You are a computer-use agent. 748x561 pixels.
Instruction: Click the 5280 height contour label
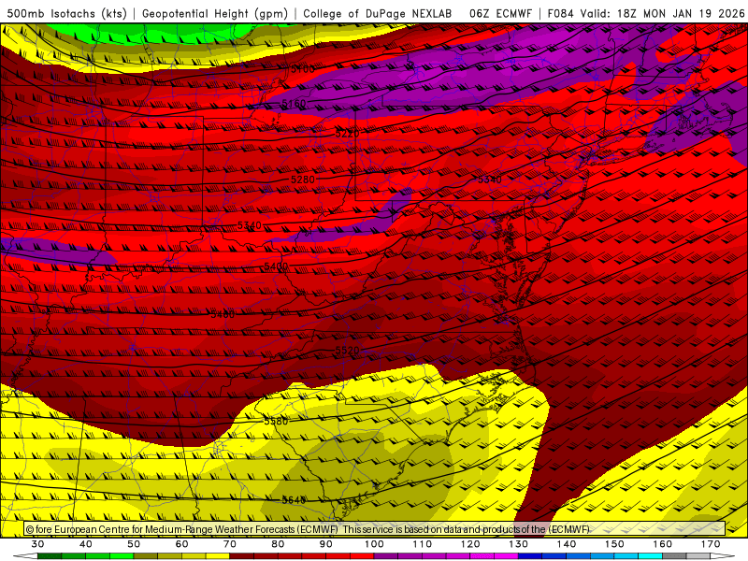[x=303, y=180]
